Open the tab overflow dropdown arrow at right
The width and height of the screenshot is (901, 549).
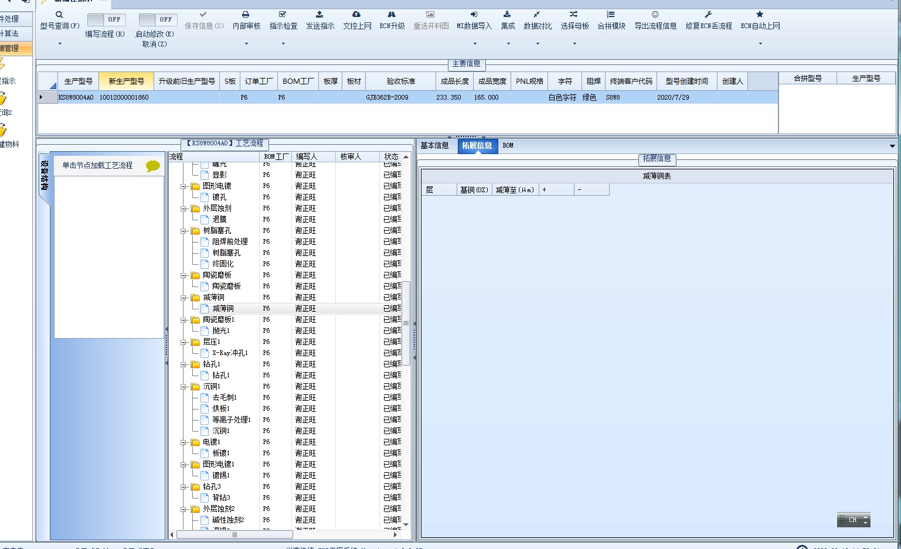point(892,146)
